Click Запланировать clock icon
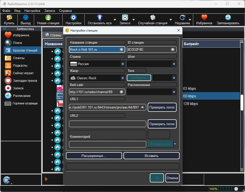The image size is (245, 192). (228, 17)
